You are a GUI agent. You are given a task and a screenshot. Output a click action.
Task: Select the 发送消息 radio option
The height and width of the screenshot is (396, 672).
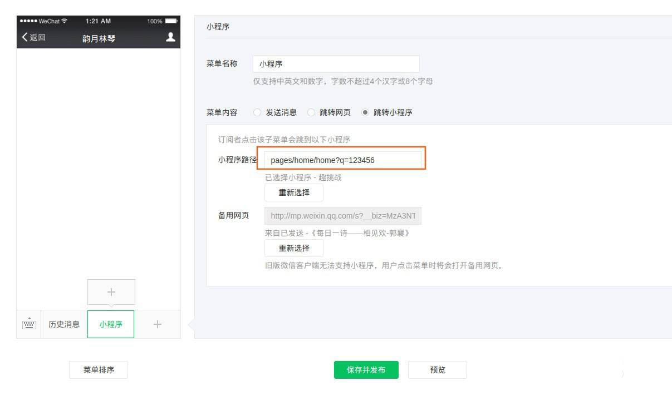coord(257,112)
